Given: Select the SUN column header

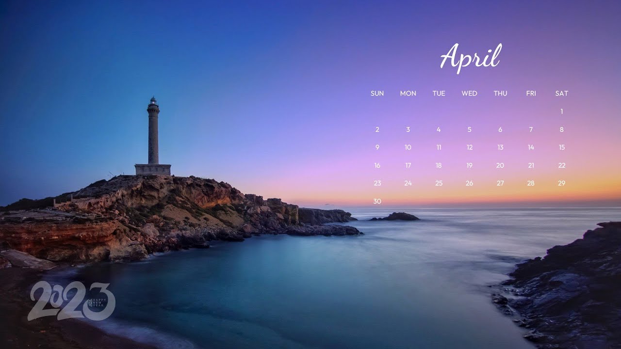Looking at the screenshot, I should [377, 94].
